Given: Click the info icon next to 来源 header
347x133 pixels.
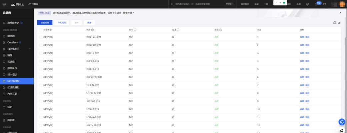Looking at the screenshot, I should 92,30.
